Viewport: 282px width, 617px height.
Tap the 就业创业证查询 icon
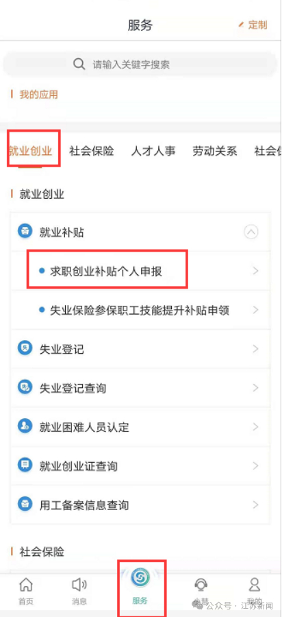[25, 465]
